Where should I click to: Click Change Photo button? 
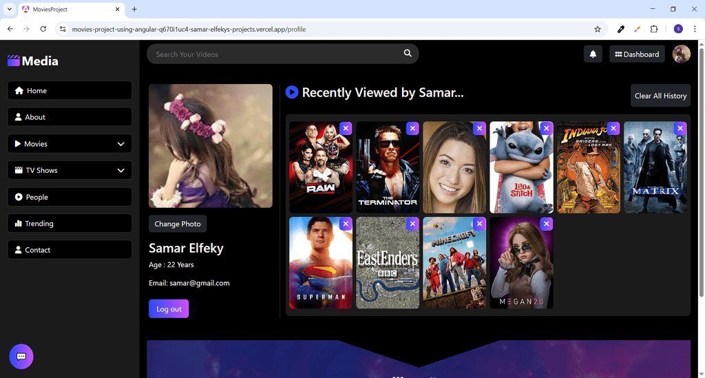[x=178, y=224]
